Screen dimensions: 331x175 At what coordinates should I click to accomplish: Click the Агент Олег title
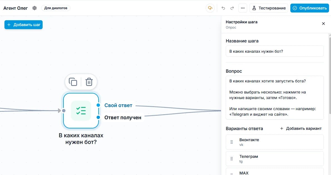pyautogui.click(x=15, y=8)
